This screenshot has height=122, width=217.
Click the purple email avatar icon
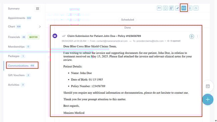click(55, 36)
